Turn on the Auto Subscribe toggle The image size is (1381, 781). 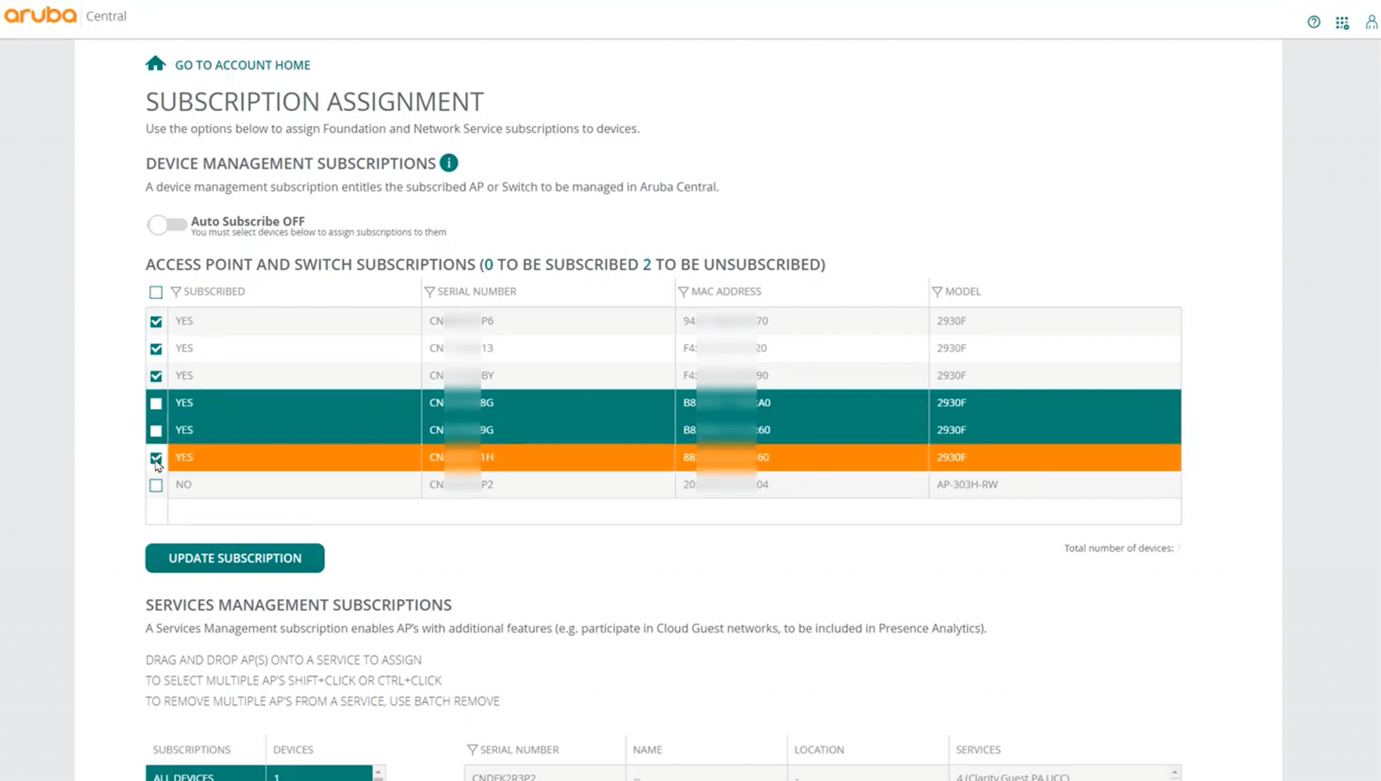(x=167, y=225)
